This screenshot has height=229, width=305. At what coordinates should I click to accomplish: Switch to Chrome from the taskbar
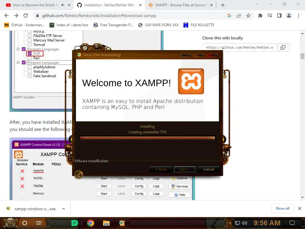click(x=91, y=223)
